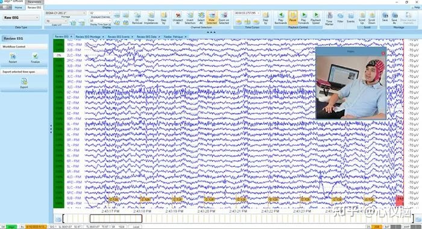Collapse the left workflow panel handle
Viewport: 422px width, 229px height.
[x=51, y=129]
